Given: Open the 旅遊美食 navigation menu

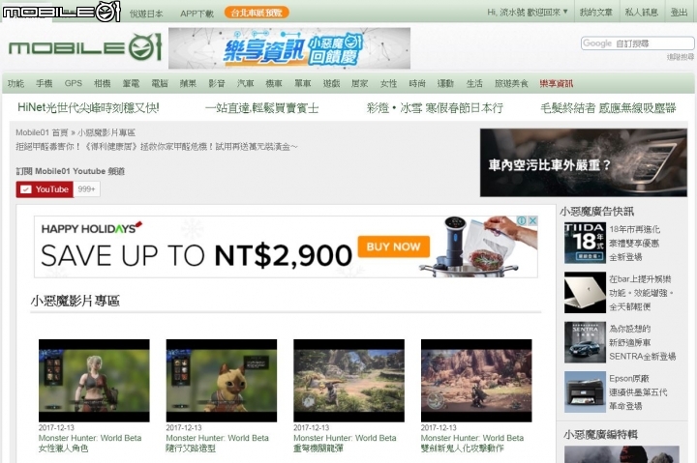Looking at the screenshot, I should pyautogui.click(x=511, y=83).
